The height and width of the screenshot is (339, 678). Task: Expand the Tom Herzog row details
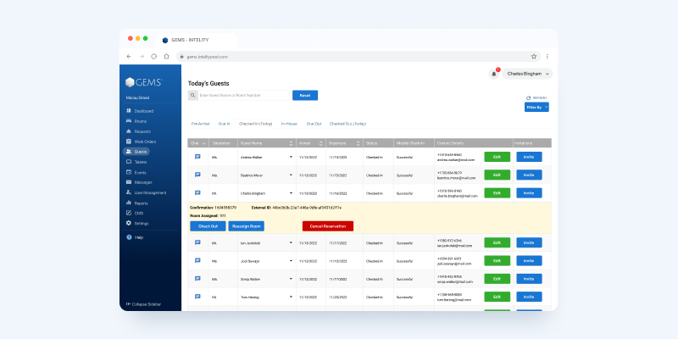click(291, 297)
